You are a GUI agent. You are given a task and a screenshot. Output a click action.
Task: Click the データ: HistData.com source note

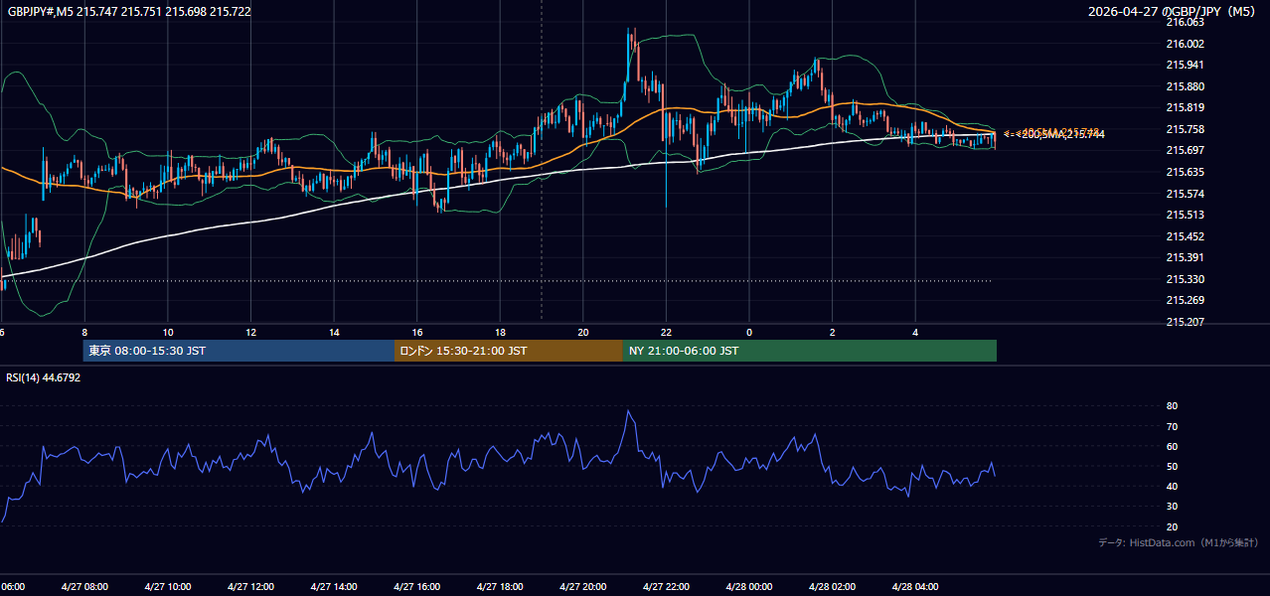point(1179,542)
